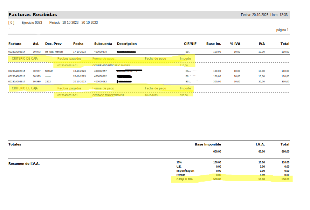Click total IVA amount 60,00

coord(262,151)
